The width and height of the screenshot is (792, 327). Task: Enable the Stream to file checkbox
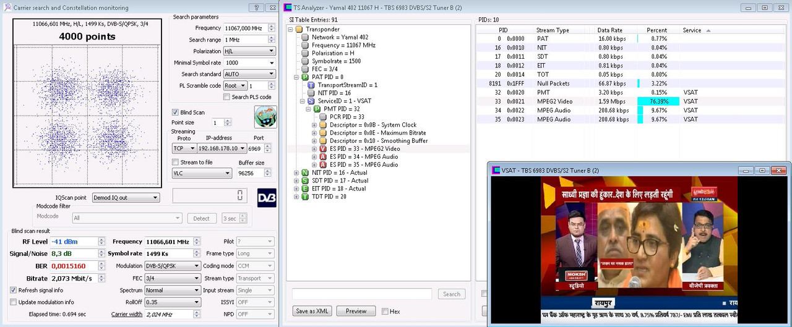click(x=175, y=162)
